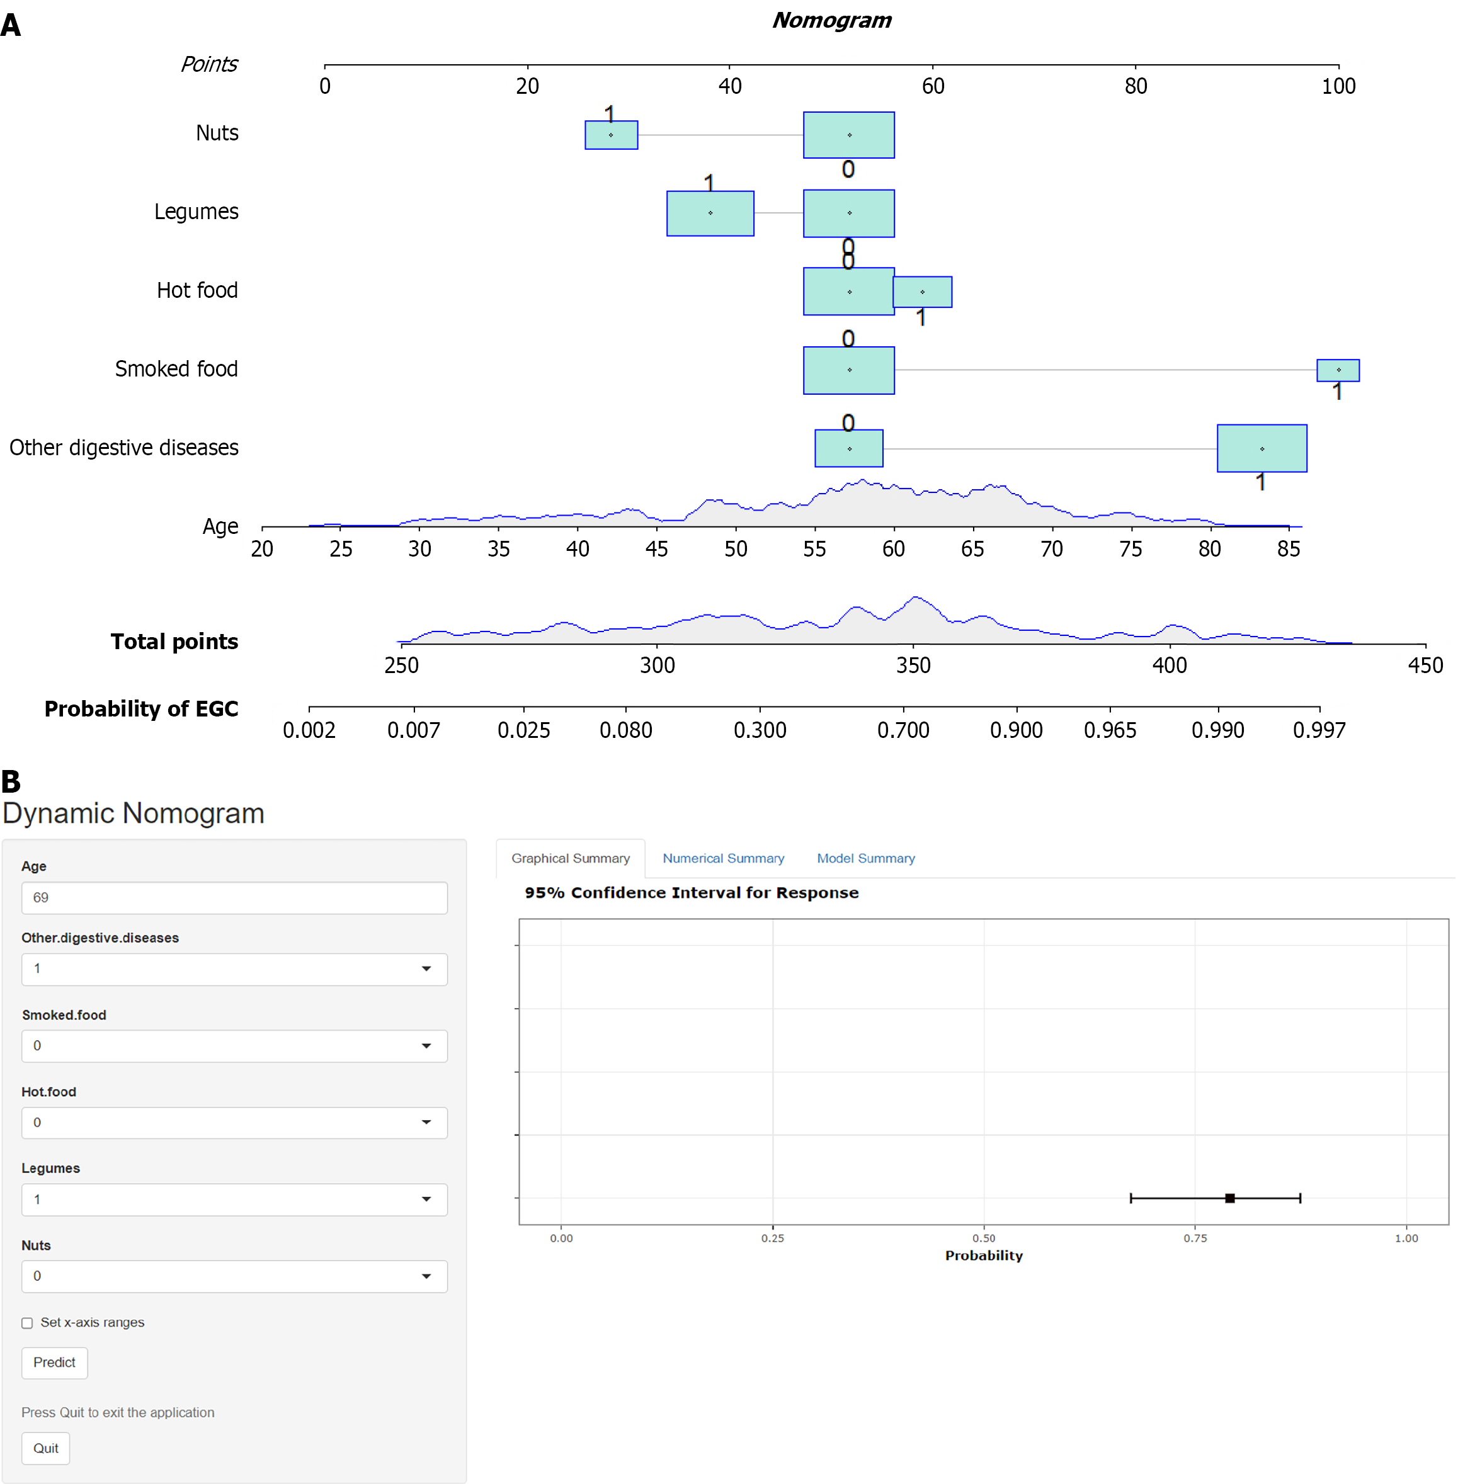Select the Graphical Summary tab

pyautogui.click(x=571, y=858)
